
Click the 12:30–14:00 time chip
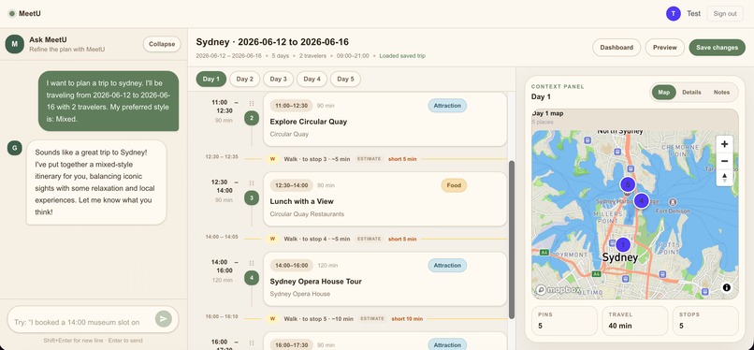coord(292,185)
